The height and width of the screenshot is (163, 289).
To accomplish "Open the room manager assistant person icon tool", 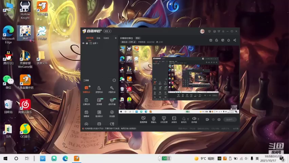I will (99, 89).
